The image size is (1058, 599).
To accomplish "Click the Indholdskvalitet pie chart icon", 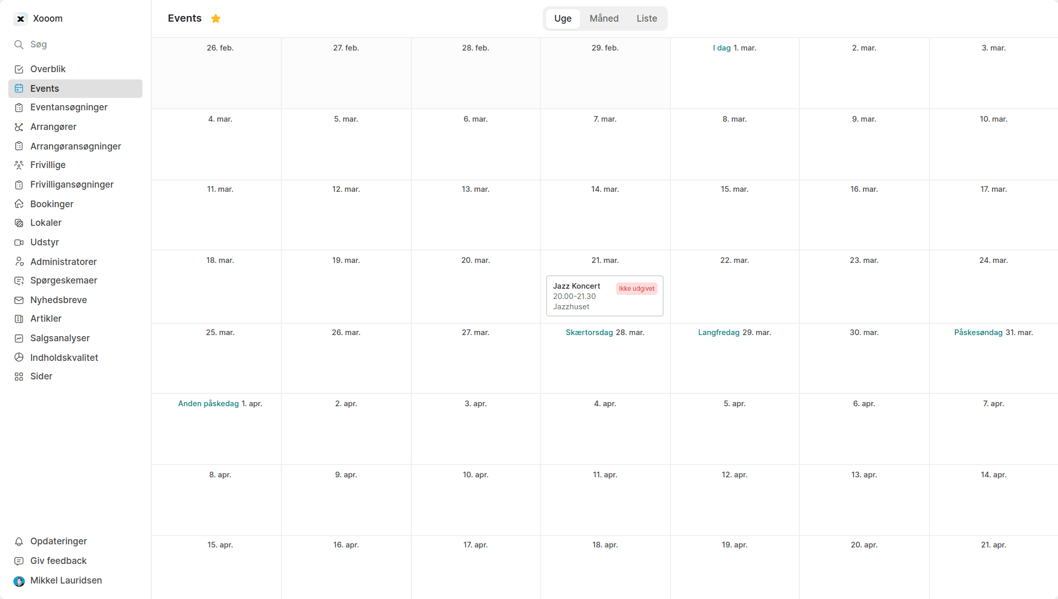I will pos(19,358).
